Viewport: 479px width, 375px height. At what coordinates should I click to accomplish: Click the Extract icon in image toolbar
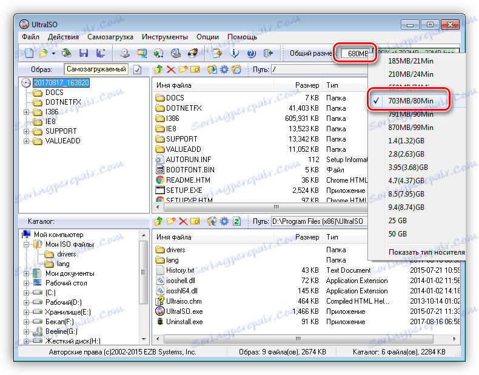212,70
